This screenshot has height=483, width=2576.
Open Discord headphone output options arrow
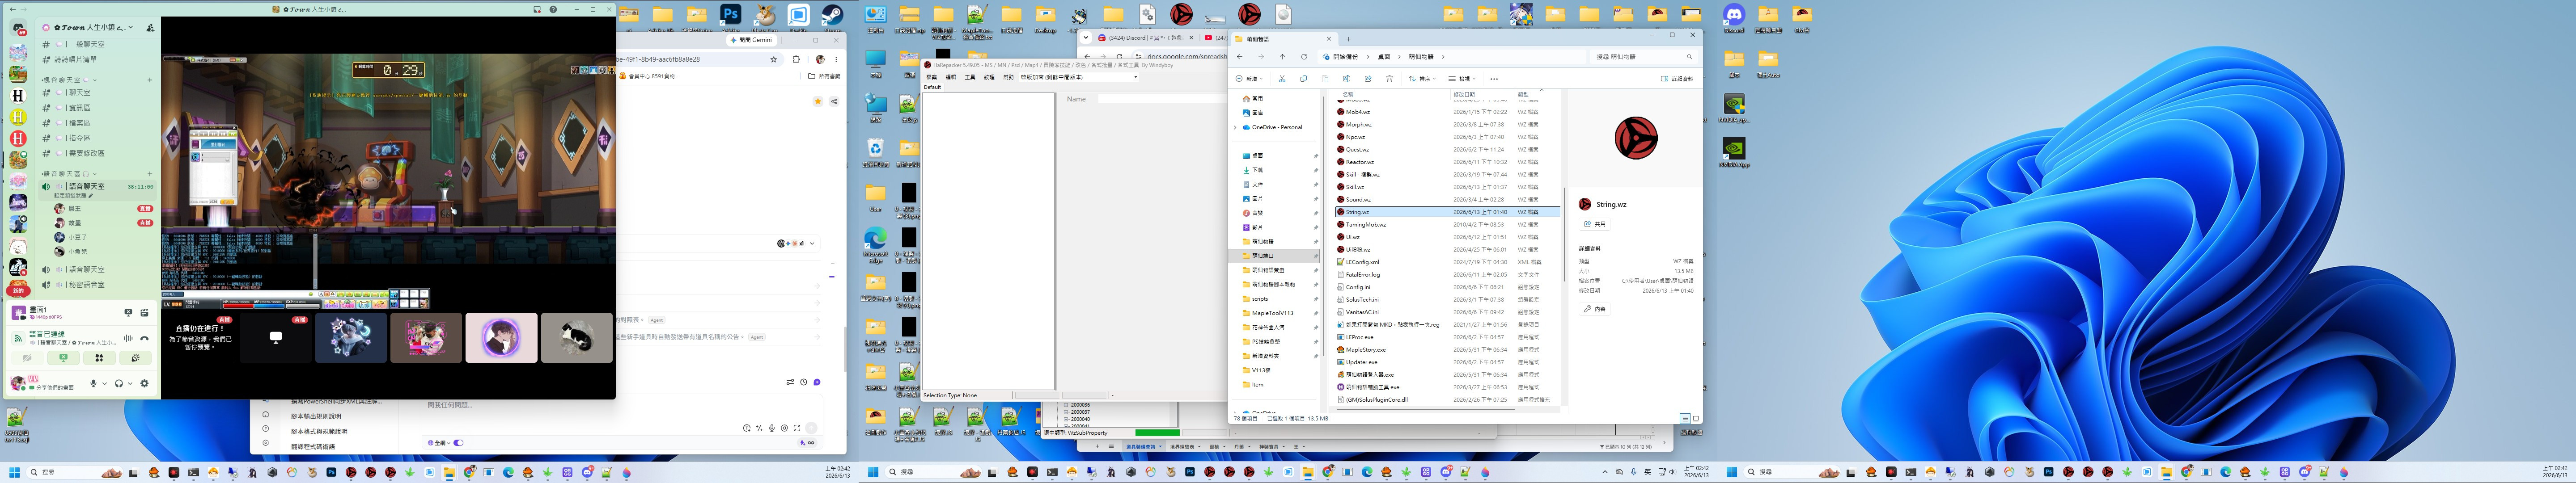(130, 384)
